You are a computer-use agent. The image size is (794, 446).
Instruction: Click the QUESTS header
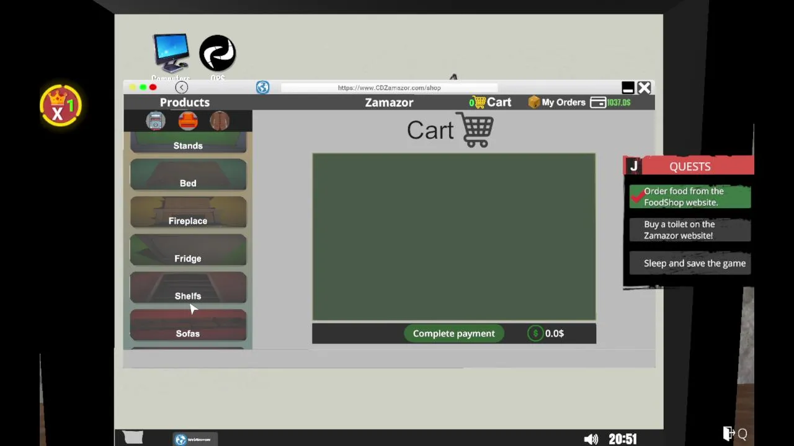690,166
